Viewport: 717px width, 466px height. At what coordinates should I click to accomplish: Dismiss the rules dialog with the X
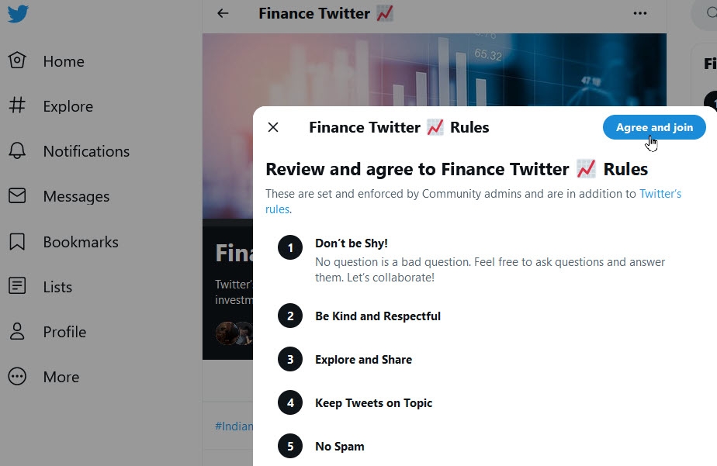click(272, 127)
